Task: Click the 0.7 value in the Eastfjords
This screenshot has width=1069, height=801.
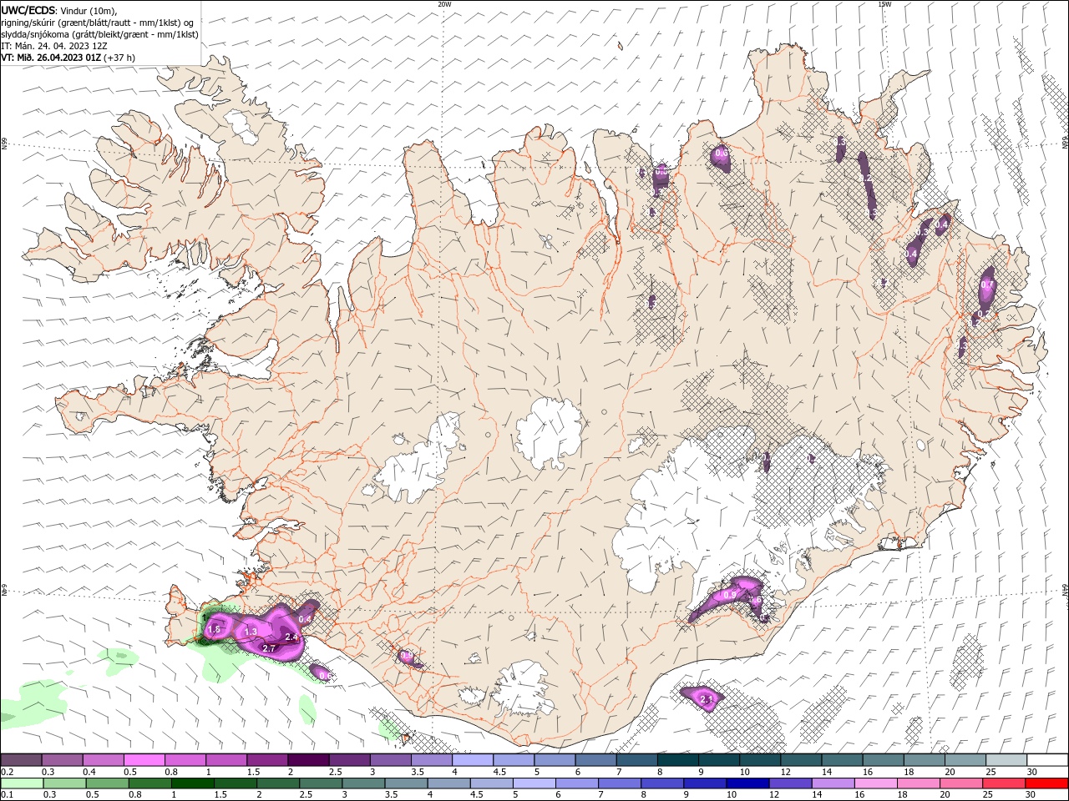Action: [987, 285]
